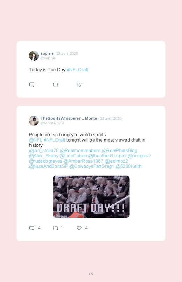Like the TheSportsWhisperer draft tweet
182x282 pixels.
point(79,228)
